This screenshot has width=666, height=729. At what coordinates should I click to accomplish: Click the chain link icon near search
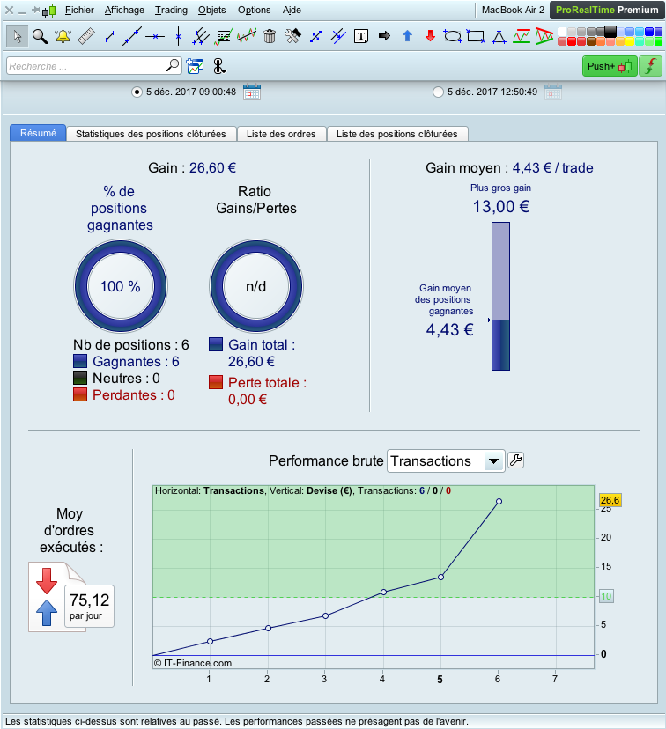point(219,66)
